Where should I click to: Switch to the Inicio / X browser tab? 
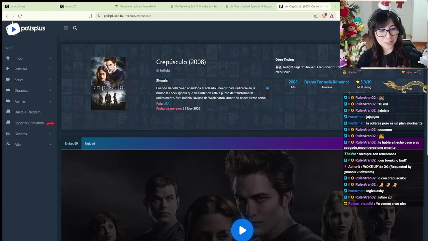pos(84,6)
